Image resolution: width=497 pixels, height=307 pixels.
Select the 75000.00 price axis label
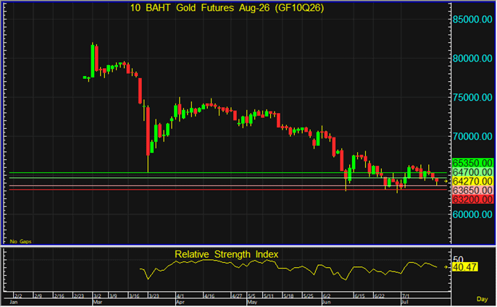472,97
